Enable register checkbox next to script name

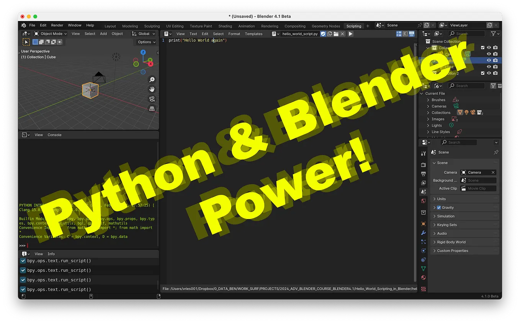coord(323,34)
